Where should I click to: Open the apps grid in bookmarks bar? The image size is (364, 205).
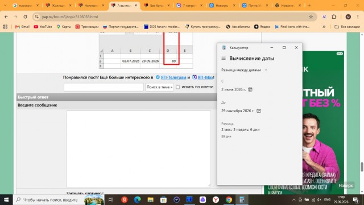click(x=5, y=27)
